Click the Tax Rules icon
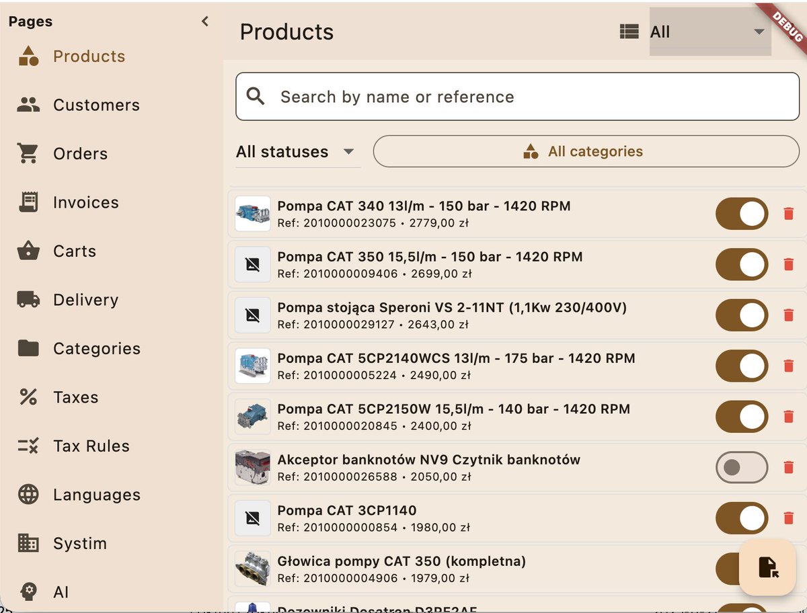The width and height of the screenshot is (807, 613). pos(28,446)
